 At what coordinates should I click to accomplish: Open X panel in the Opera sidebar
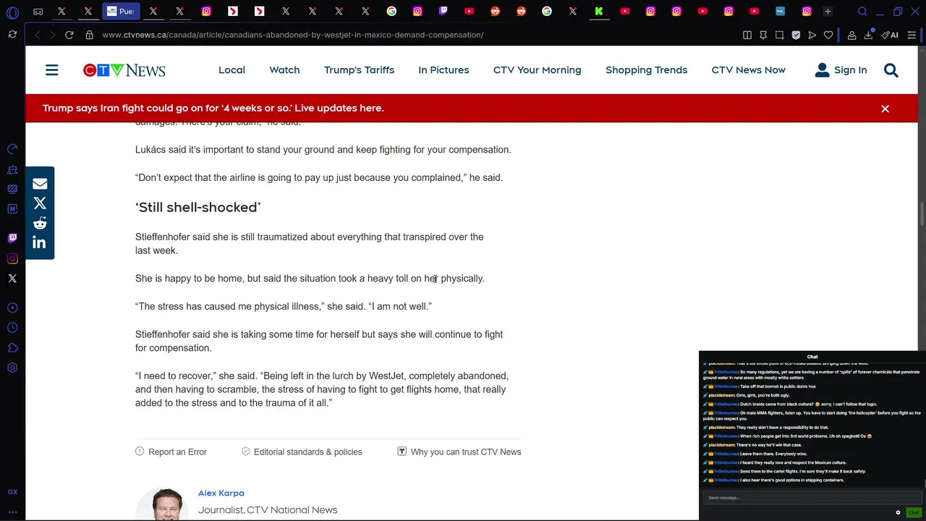[12, 278]
